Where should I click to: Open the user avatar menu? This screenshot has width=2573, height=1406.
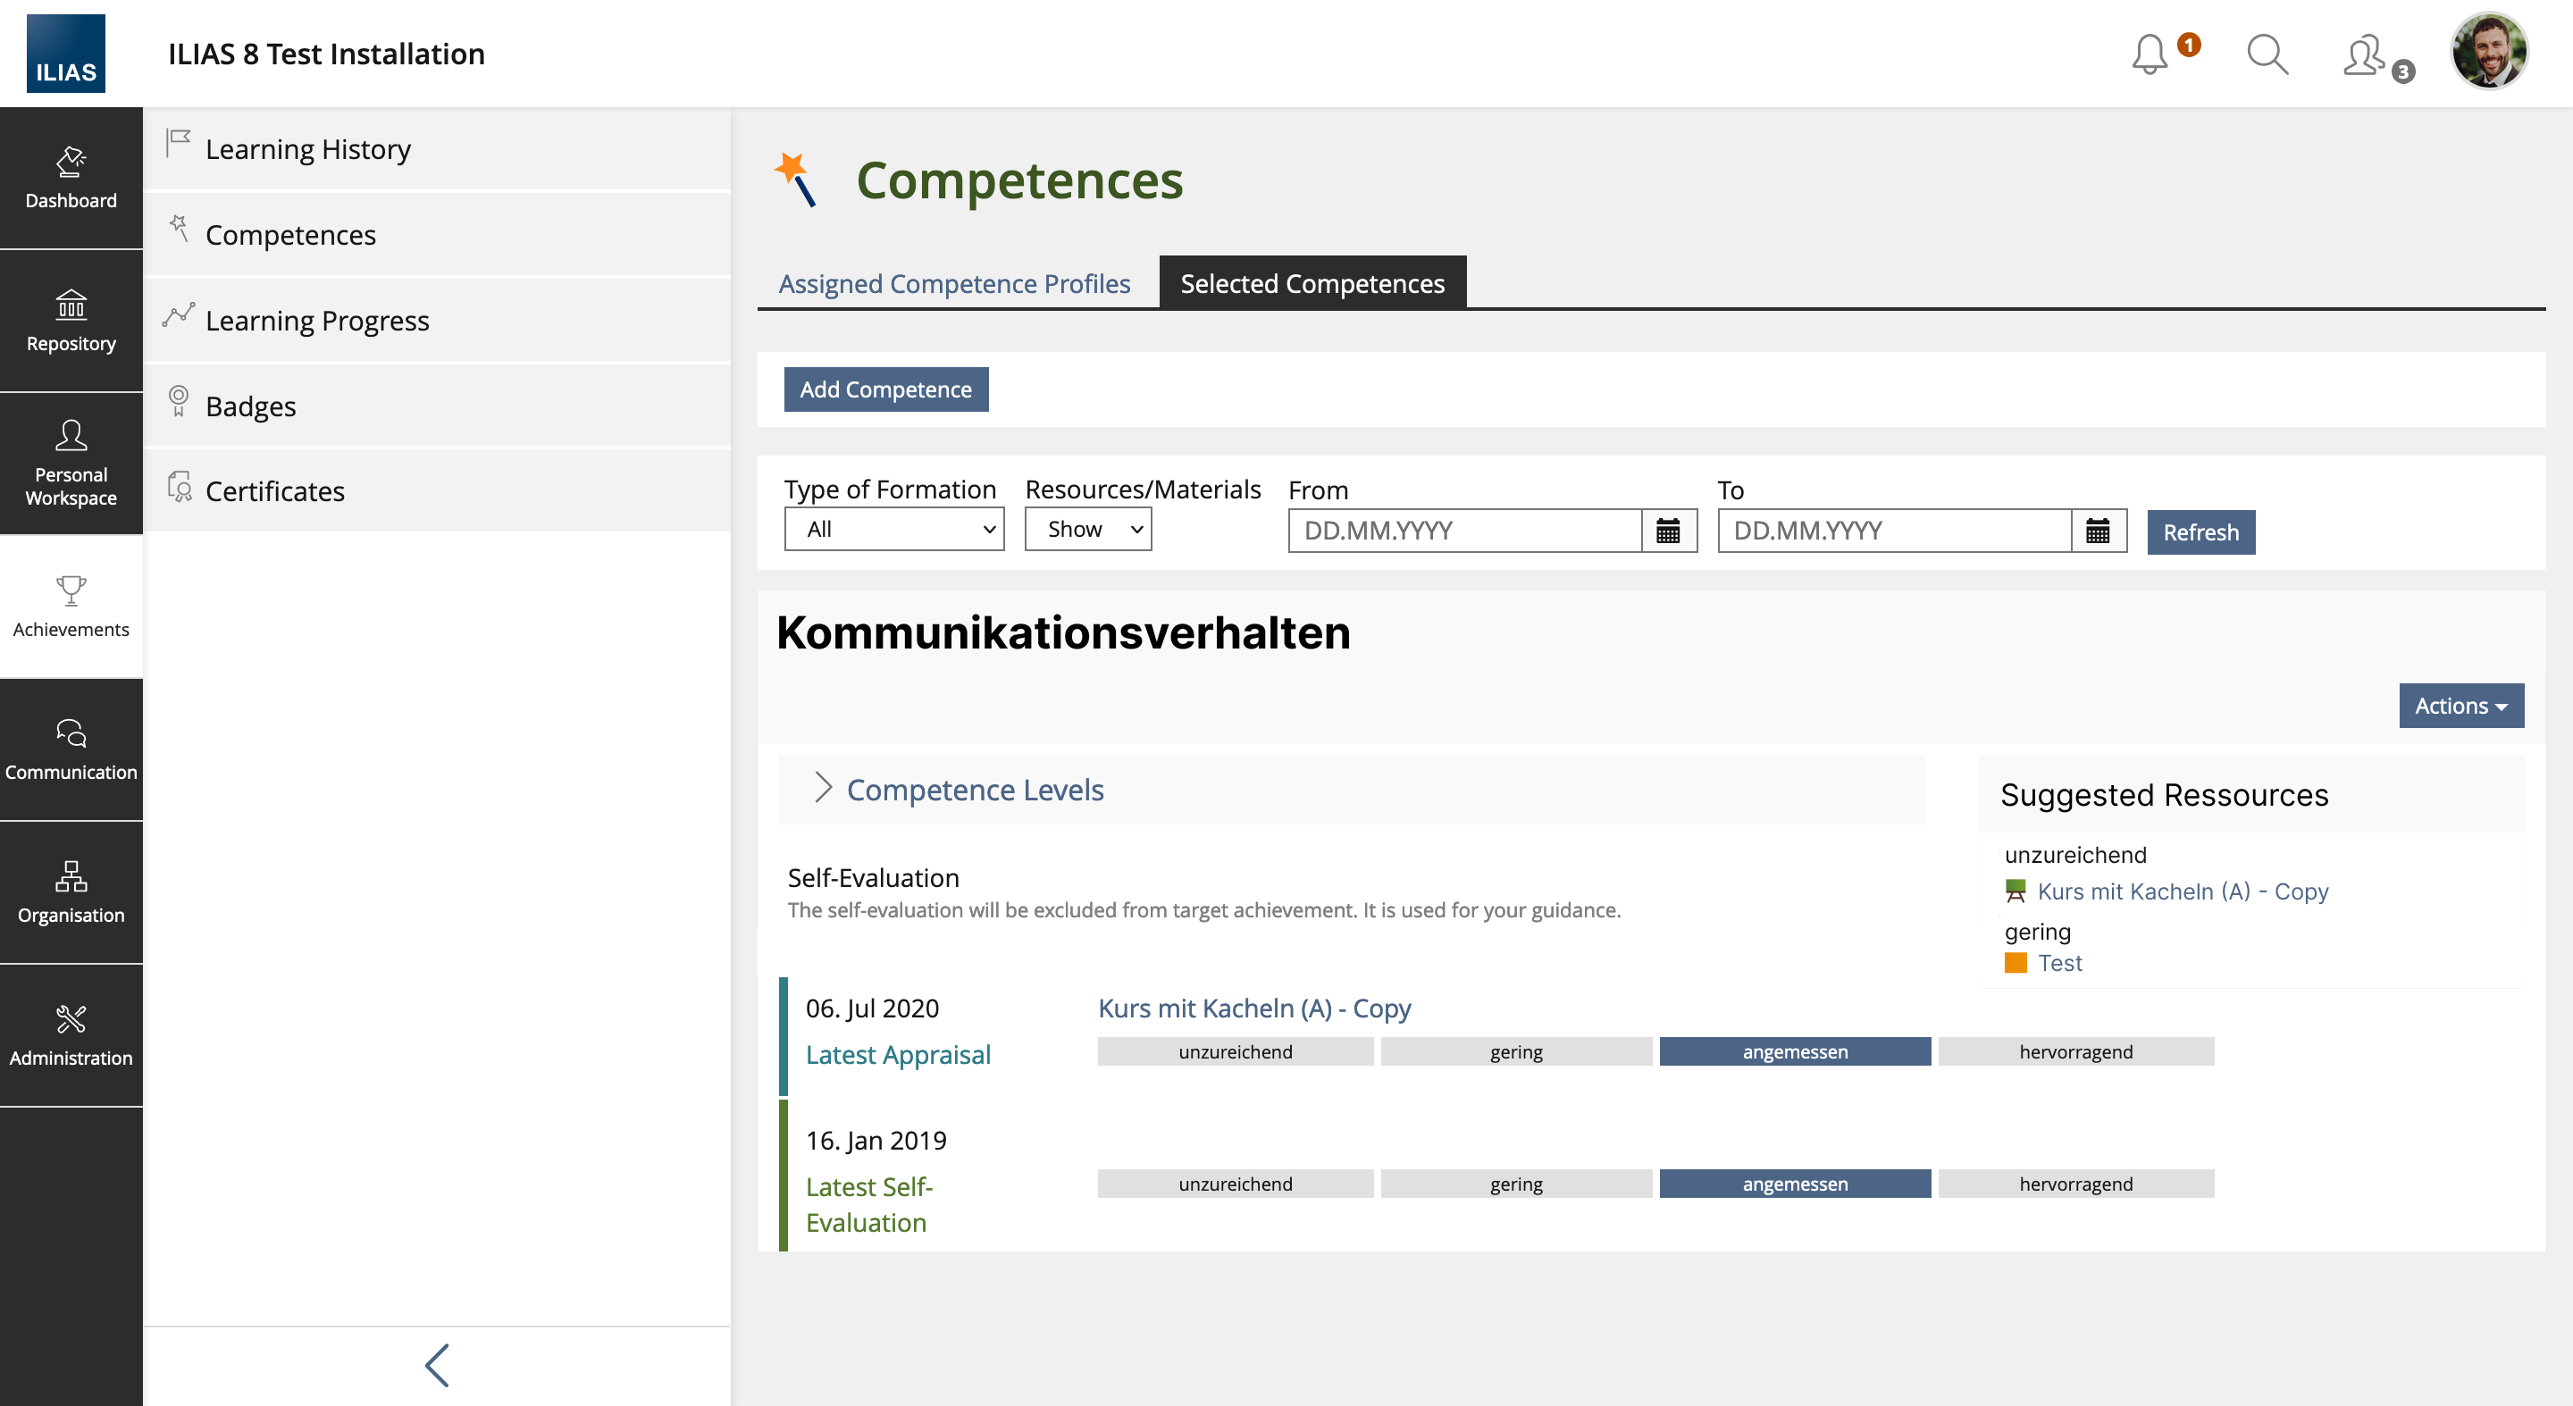[x=2488, y=52]
